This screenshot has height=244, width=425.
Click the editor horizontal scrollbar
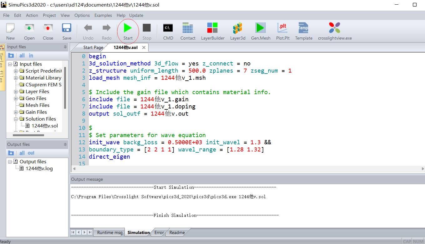[247, 169]
